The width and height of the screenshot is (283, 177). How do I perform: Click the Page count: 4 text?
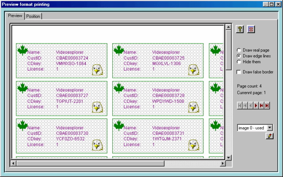pos(249,86)
